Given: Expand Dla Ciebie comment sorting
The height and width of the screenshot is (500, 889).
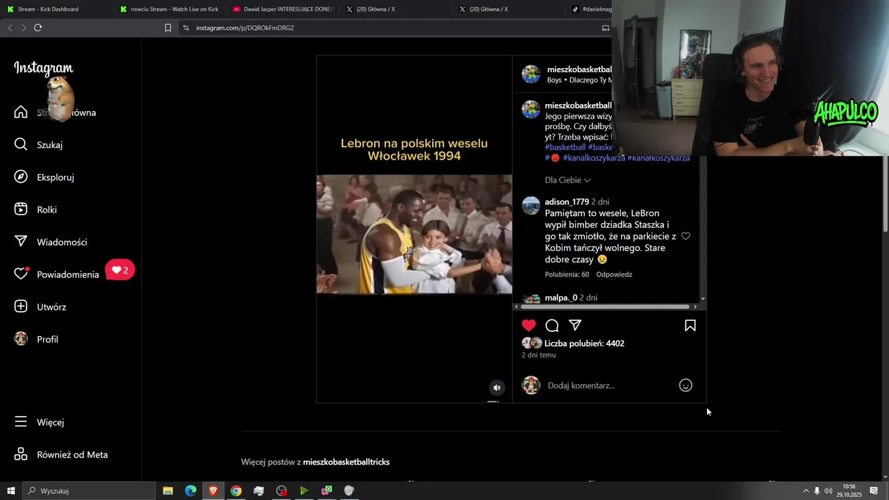Looking at the screenshot, I should [x=567, y=180].
